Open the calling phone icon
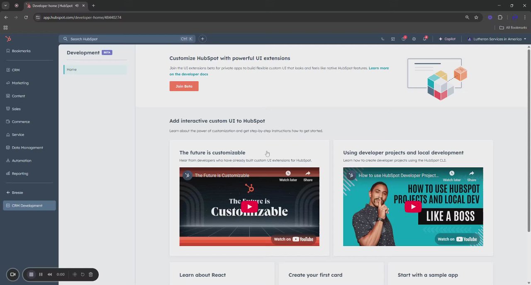The image size is (531, 285). tap(382, 39)
